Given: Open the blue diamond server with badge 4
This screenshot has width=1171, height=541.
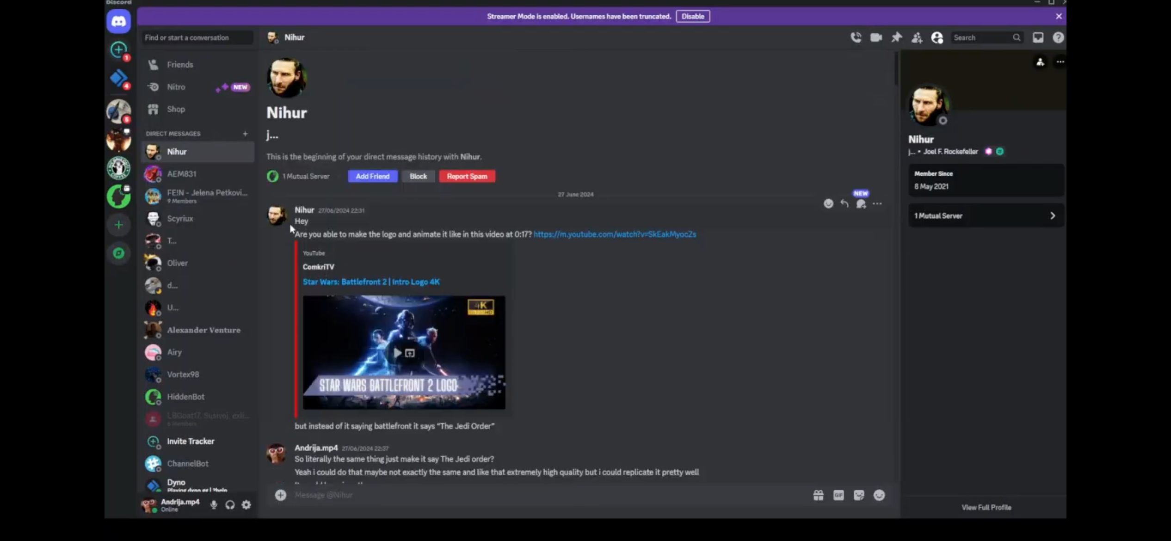Looking at the screenshot, I should 118,78.
